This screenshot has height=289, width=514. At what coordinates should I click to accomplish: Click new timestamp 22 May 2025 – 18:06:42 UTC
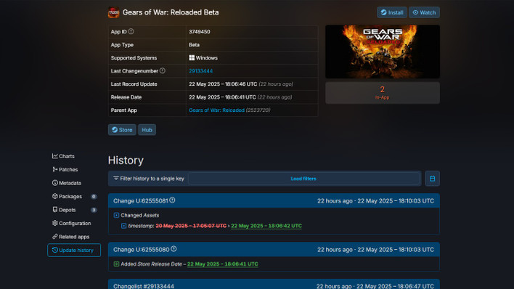click(x=266, y=226)
